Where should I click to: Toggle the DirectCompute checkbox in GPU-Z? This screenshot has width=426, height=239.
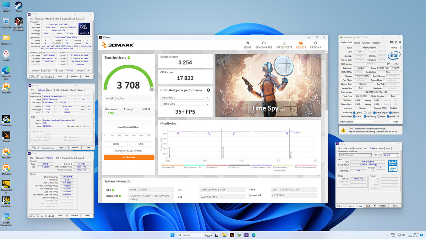[375, 113]
